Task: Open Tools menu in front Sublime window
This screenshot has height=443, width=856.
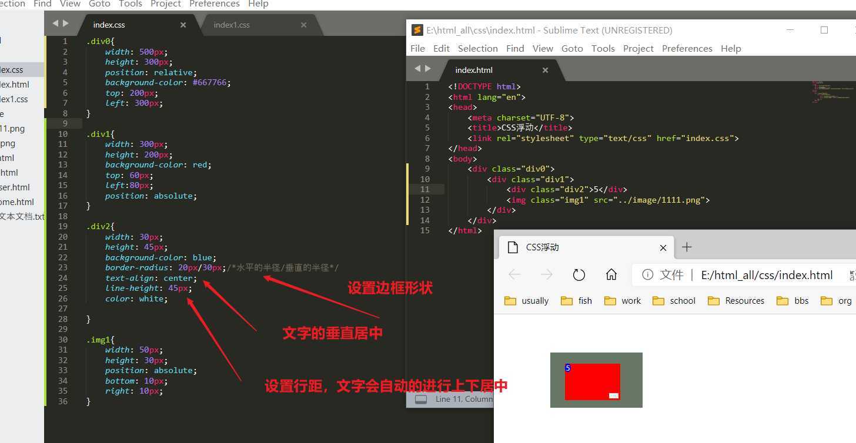Action: coord(603,49)
